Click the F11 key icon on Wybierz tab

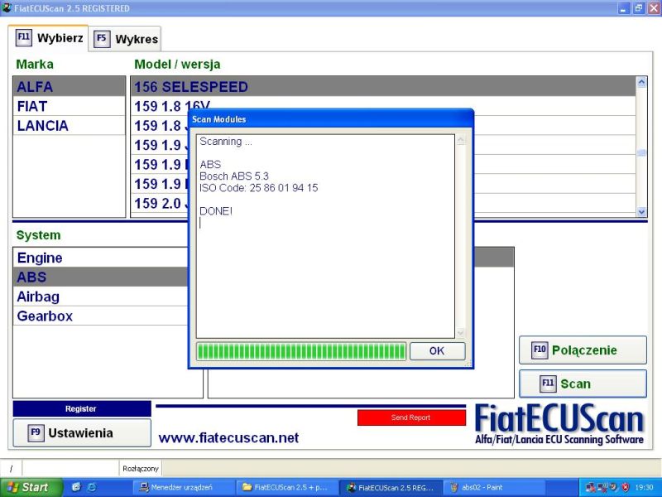click(24, 37)
